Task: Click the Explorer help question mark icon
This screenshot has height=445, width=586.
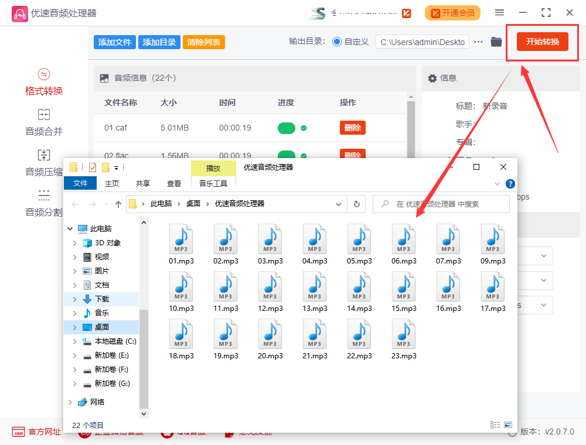Action: (510, 184)
